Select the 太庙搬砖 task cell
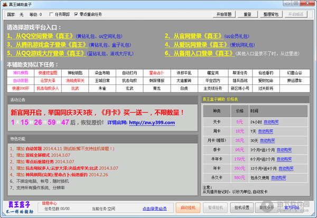This screenshot has width=317, height=218. (184, 81)
